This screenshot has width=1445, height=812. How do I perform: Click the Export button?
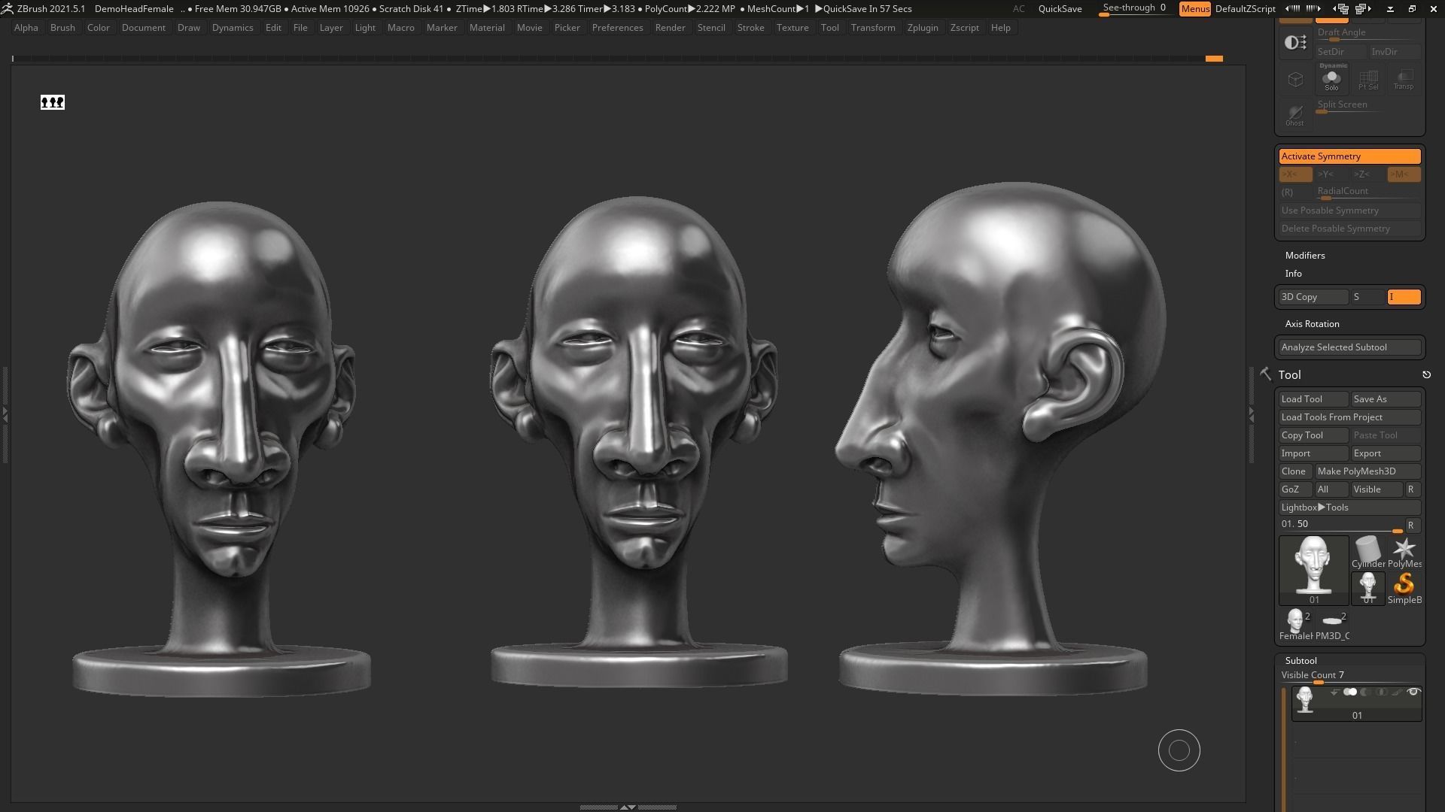pos(1386,453)
